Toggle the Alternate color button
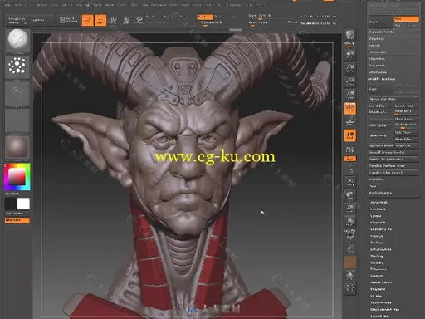The image size is (425, 319). pos(17,220)
